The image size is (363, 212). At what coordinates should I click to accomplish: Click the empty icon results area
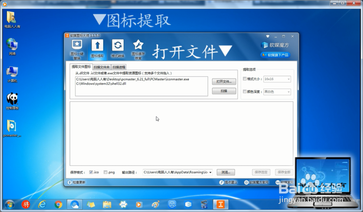click(x=181, y=133)
